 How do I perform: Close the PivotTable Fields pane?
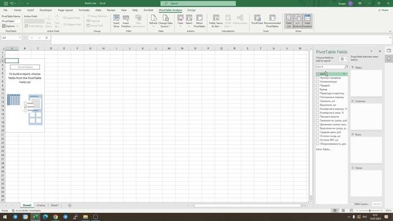[379, 52]
